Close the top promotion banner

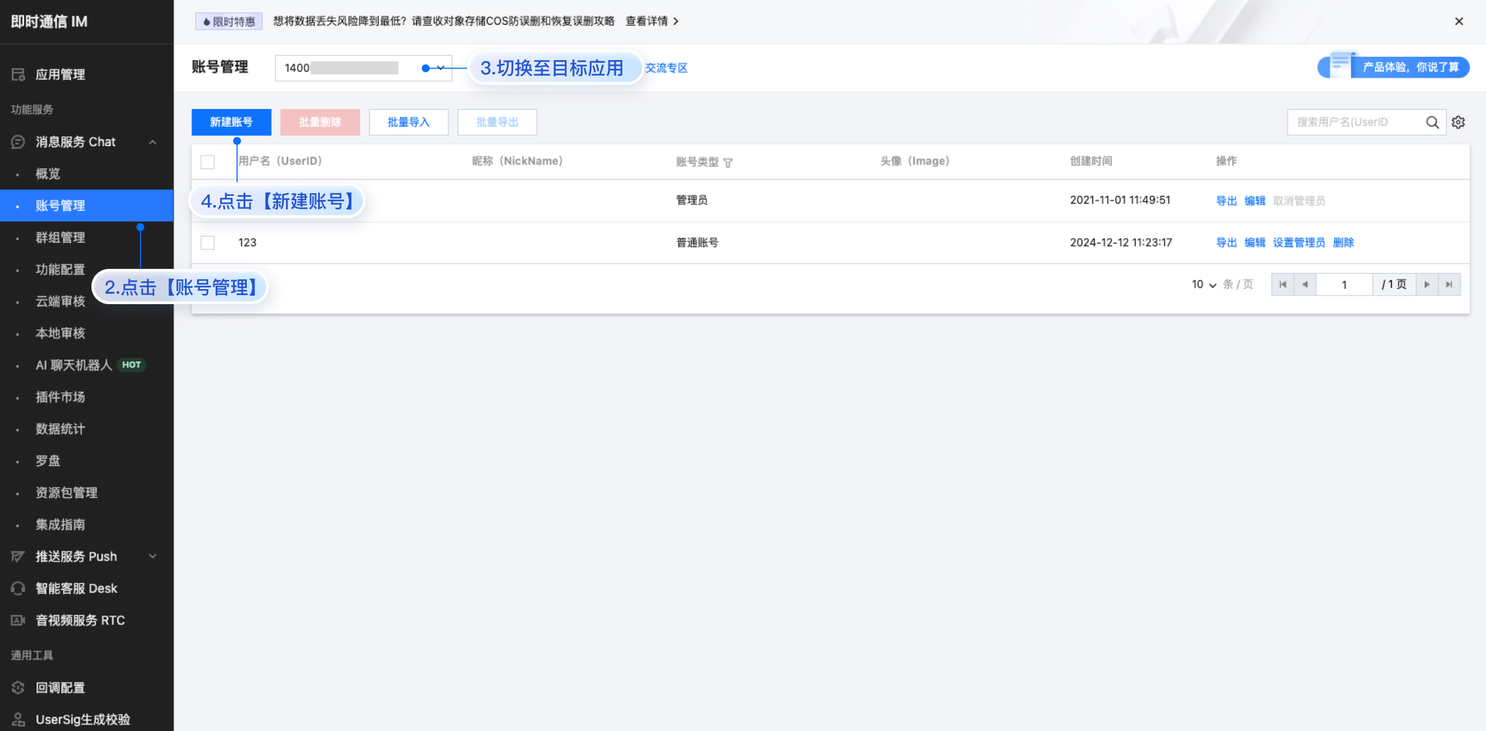[1459, 22]
